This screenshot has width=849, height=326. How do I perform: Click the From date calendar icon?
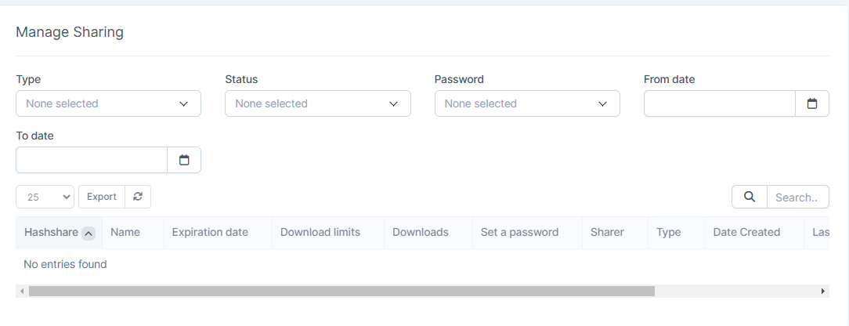click(812, 103)
